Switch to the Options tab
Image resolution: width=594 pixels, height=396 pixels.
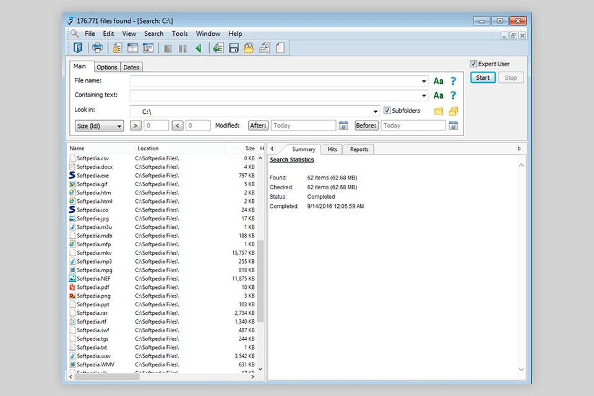107,67
